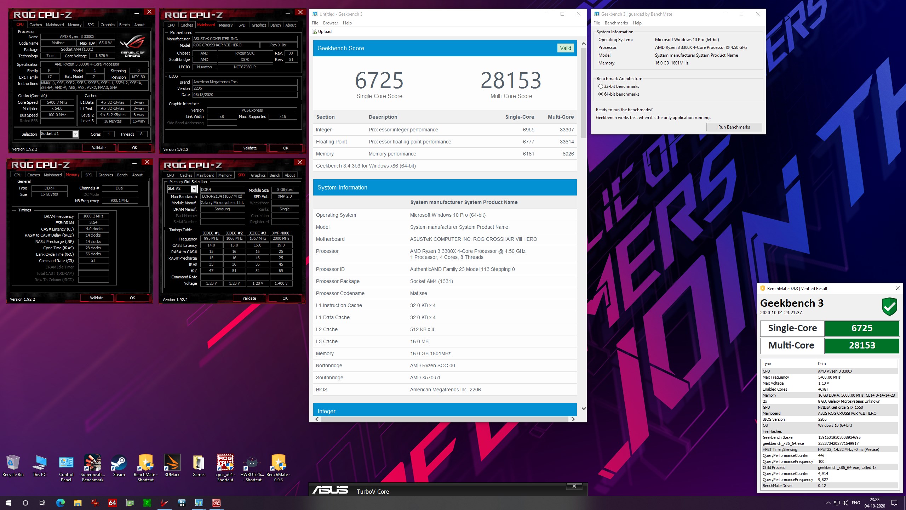This screenshot has height=510, width=906.
Task: Click the network tray icon
Action: pos(837,503)
